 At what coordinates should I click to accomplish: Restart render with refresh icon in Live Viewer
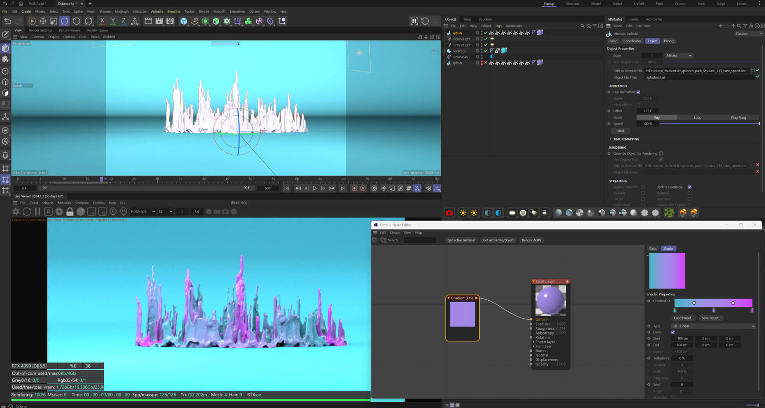27,211
